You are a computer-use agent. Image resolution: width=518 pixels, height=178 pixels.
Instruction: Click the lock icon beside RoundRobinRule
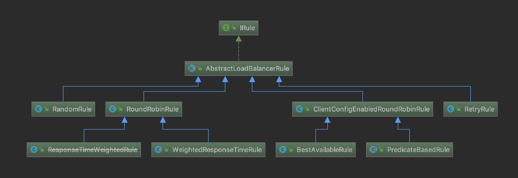pos(121,109)
